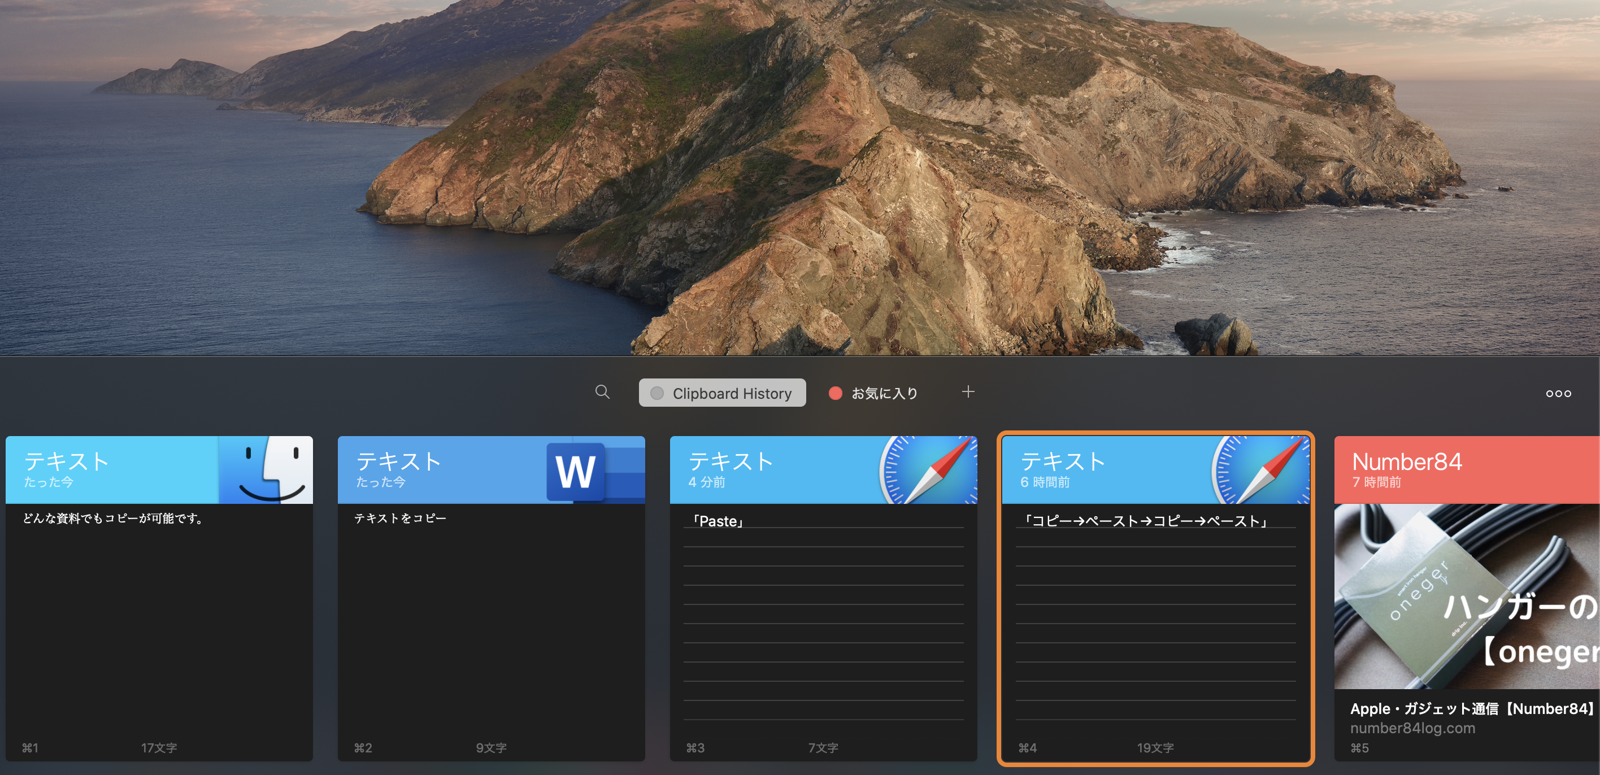Click the ⌘4 shortcut label
Viewport: 1600px width, 775px height.
pos(1027,748)
